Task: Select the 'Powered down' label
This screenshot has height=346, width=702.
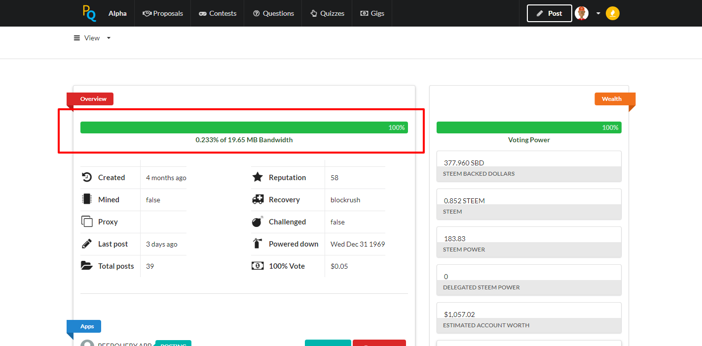Action: [294, 244]
